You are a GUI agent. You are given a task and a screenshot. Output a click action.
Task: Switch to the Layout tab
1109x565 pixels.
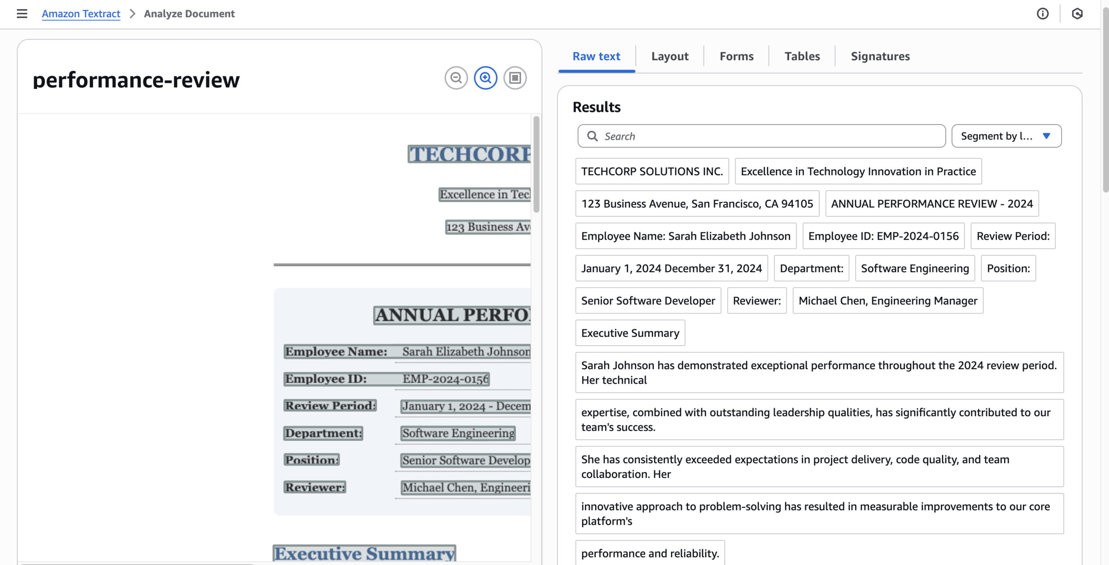point(669,56)
